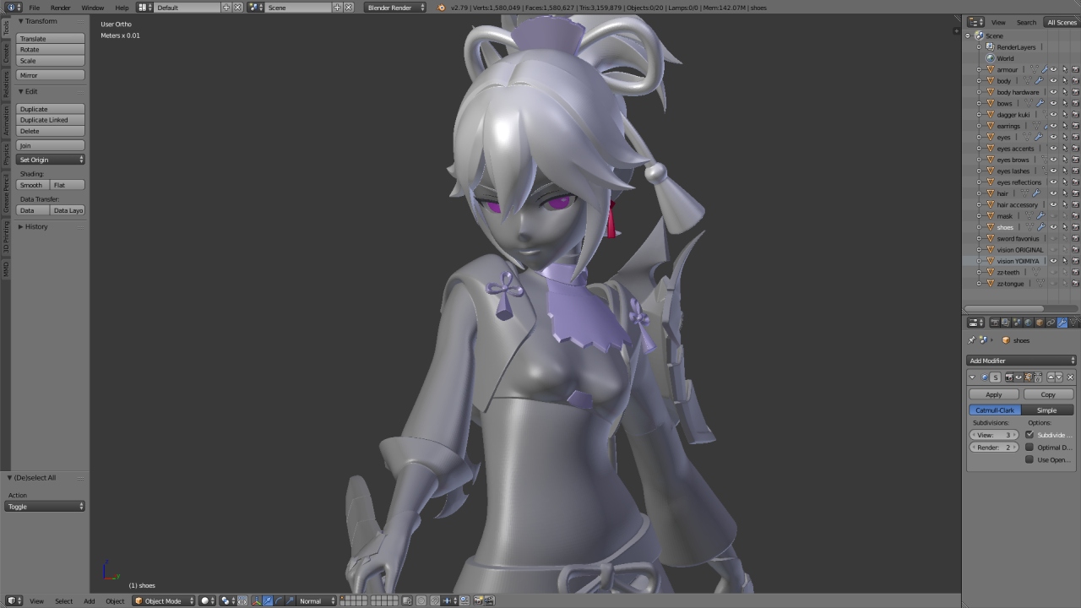Set Smooth shading button
1081x608 pixels.
pyautogui.click(x=32, y=185)
